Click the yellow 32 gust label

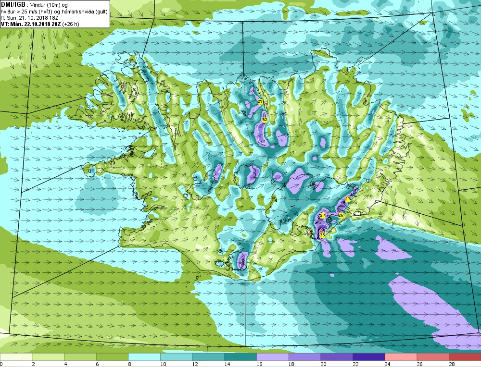tap(265, 120)
